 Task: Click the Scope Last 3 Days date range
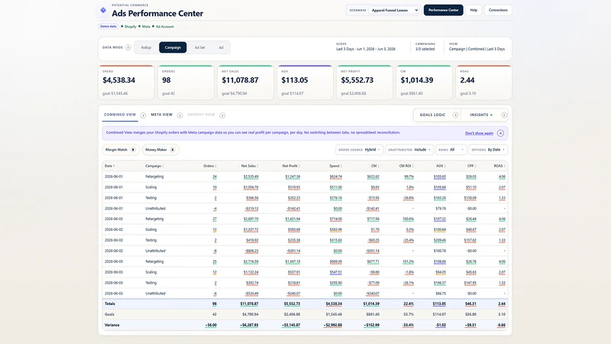tap(366, 49)
